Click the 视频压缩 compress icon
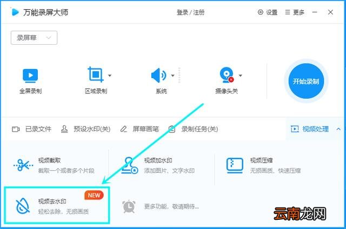 tap(235, 165)
